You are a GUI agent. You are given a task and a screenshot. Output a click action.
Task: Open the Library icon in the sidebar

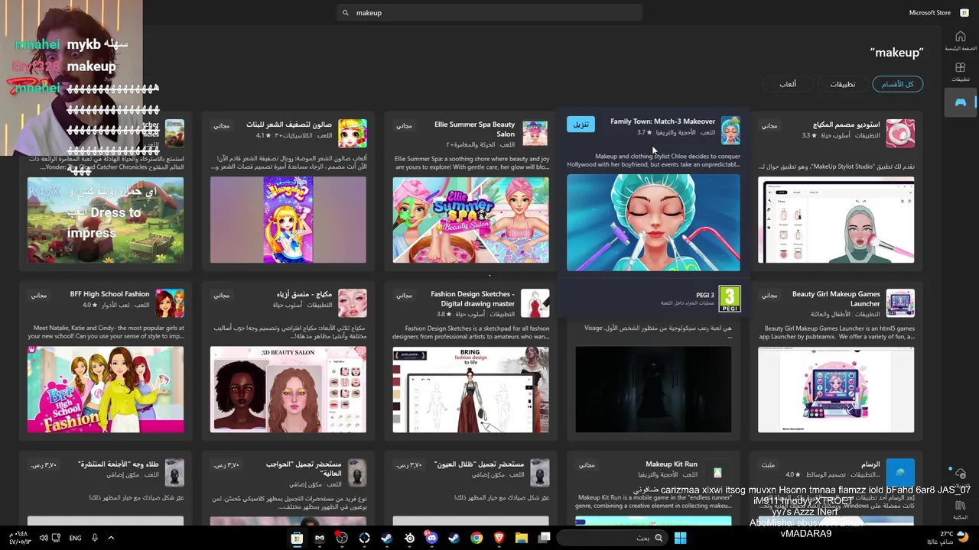pyautogui.click(x=961, y=509)
